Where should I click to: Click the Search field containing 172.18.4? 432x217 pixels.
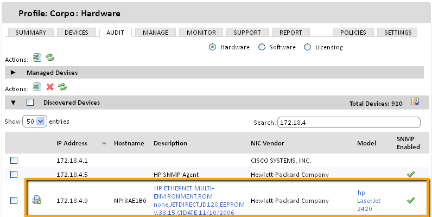pyautogui.click(x=349, y=123)
